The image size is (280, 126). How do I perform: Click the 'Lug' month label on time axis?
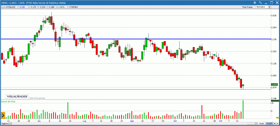[x=85, y=121]
